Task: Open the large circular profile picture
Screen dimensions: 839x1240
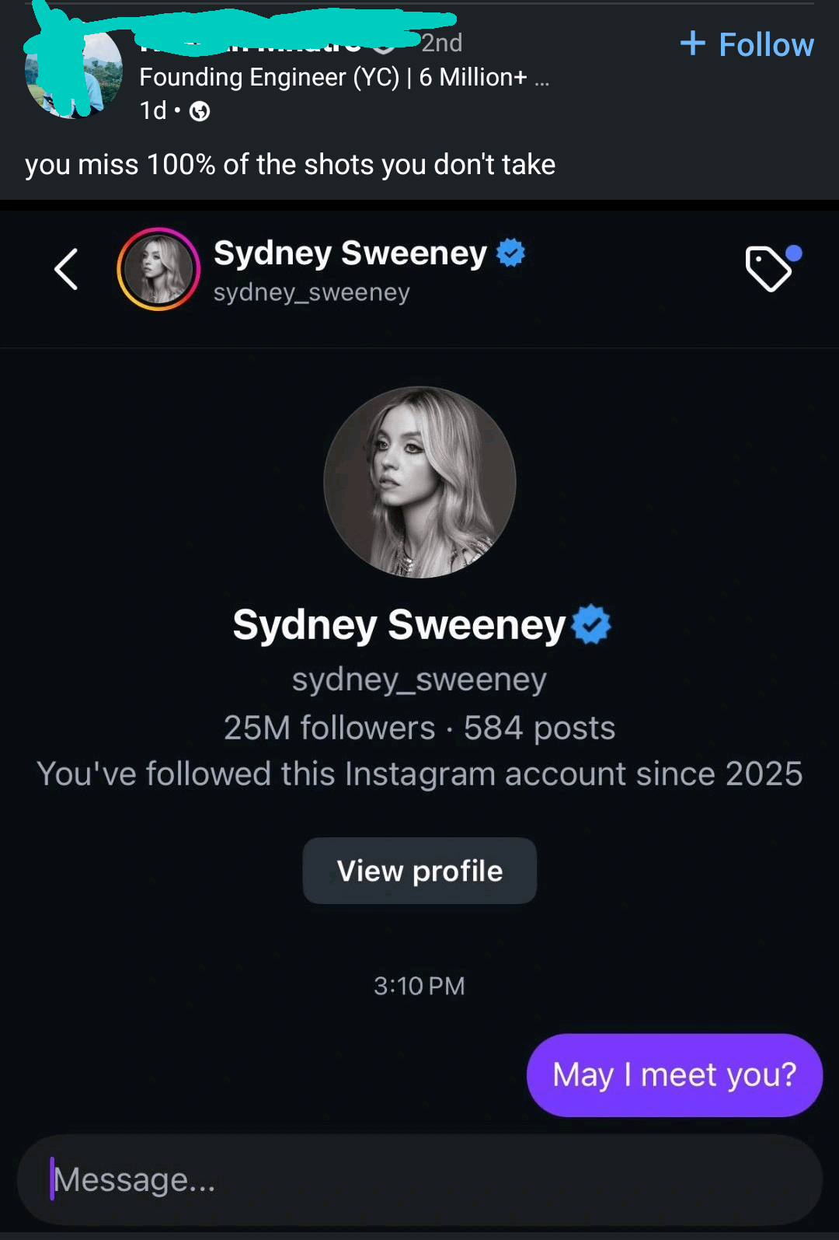Action: (419, 482)
